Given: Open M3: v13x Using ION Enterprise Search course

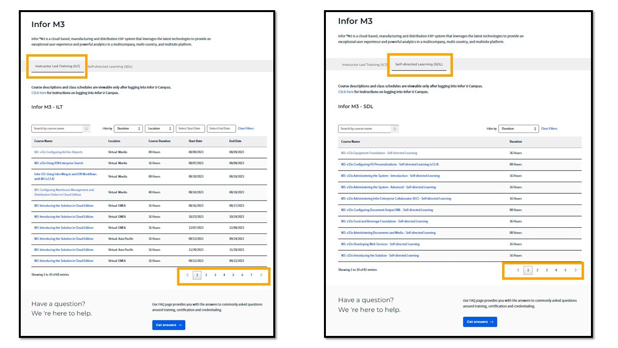Looking at the screenshot, I should pyautogui.click(x=58, y=163).
